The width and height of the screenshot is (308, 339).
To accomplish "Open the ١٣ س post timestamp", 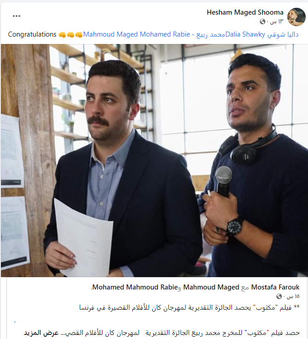I will 276,22.
